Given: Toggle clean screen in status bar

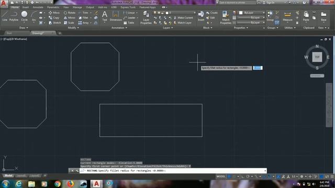Looking at the screenshot, I should [x=327, y=177].
